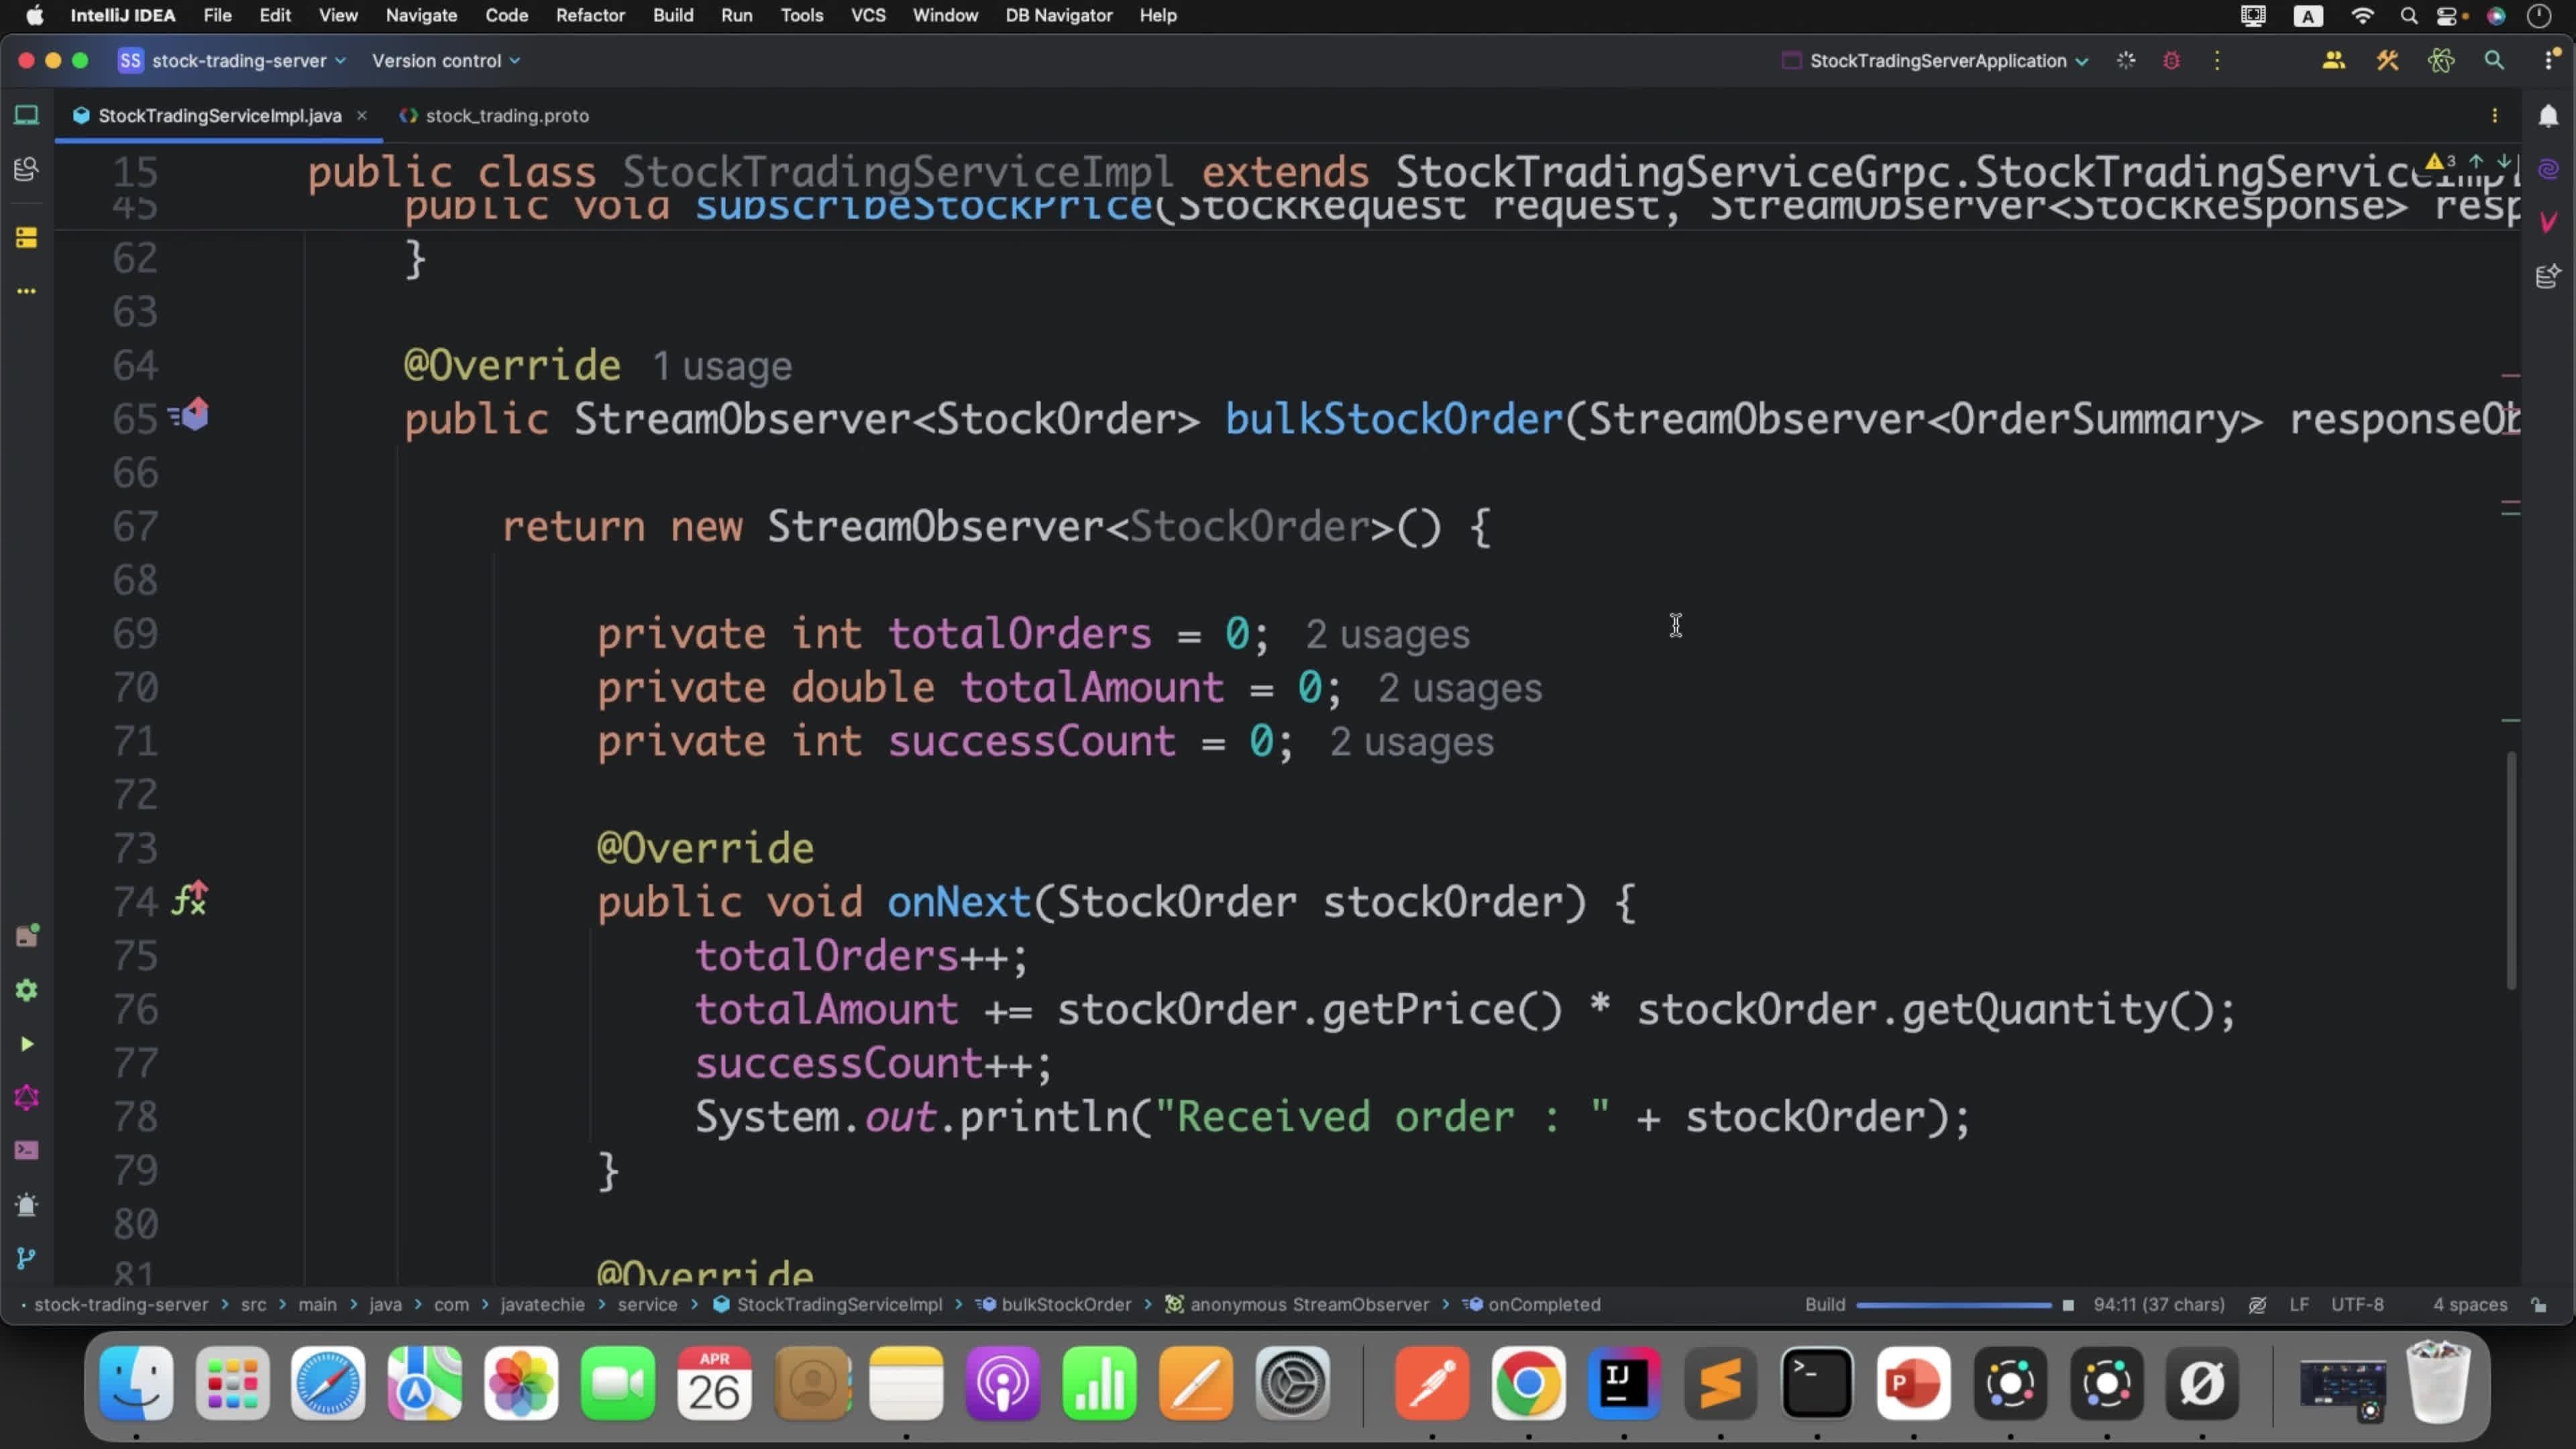Viewport: 2576px width, 1449px height.
Task: Jump to next highlighted error arrow
Action: point(2504,161)
